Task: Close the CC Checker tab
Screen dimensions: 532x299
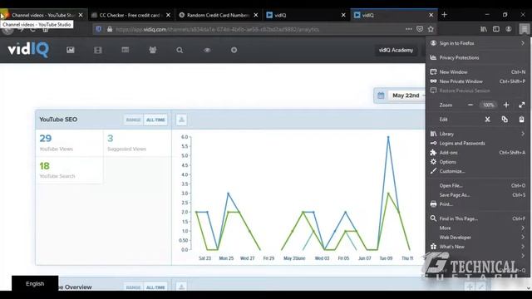Action: coord(168,15)
